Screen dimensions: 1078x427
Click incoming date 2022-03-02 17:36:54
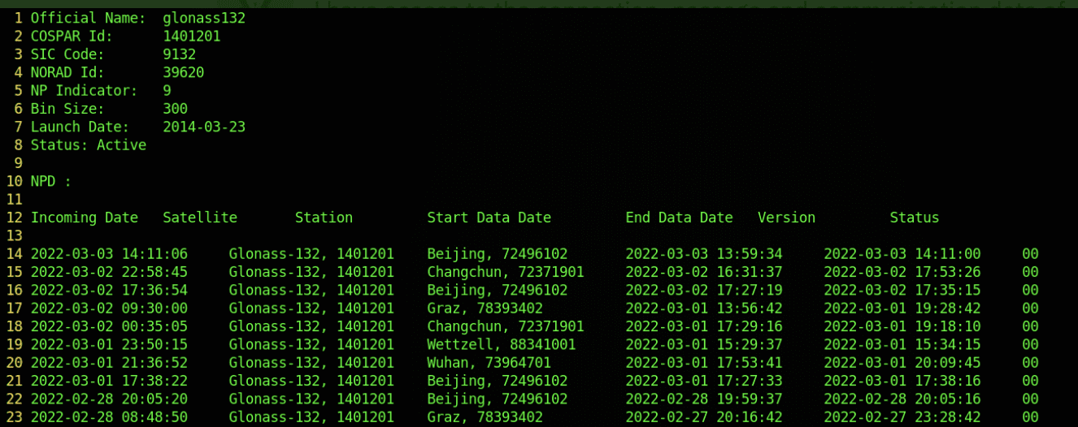coord(109,290)
